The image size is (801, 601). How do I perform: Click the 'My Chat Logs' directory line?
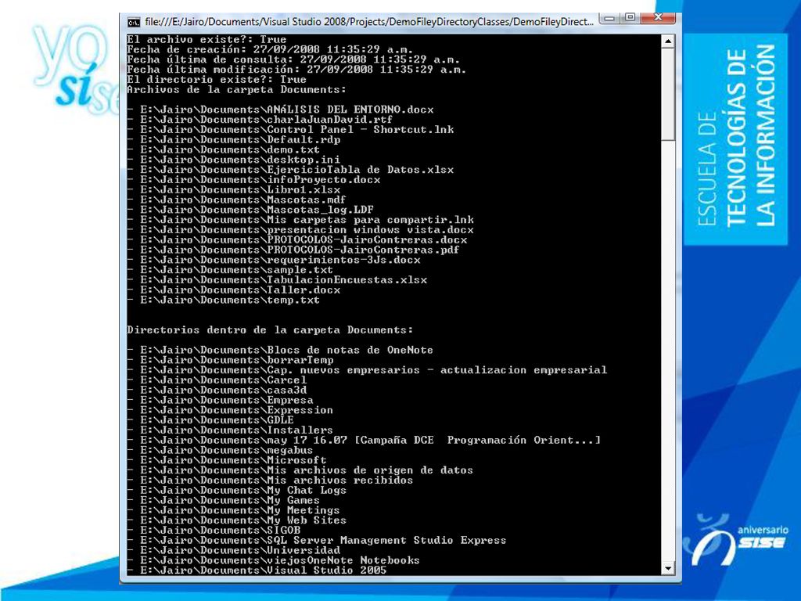coord(237,490)
